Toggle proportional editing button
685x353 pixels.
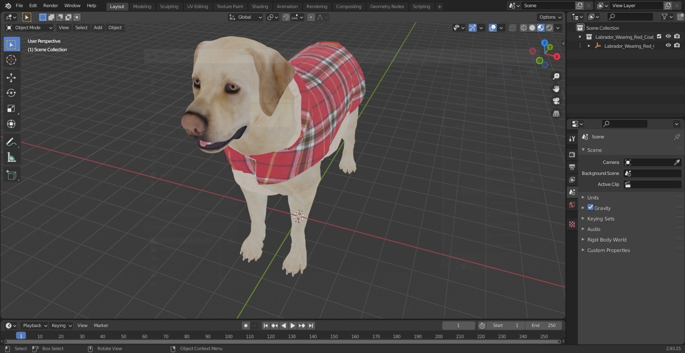(311, 17)
